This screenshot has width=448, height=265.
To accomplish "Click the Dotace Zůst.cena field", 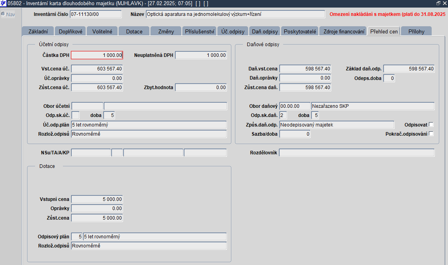I will click(x=97, y=218).
